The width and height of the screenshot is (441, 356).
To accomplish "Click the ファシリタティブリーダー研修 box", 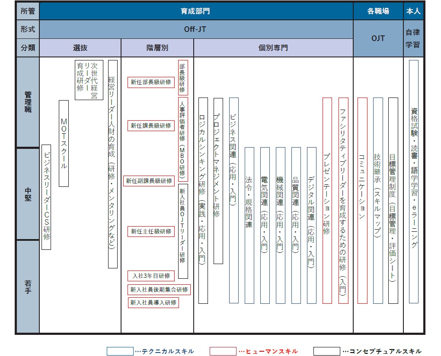I will (x=343, y=201).
